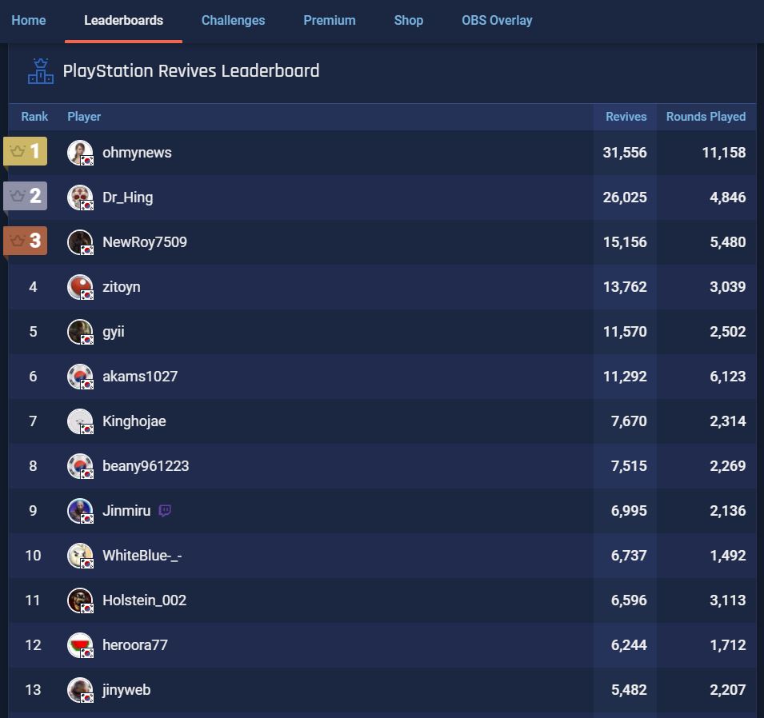Viewport: 764px width, 718px height.
Task: Click ohmynews player avatar
Action: point(80,153)
